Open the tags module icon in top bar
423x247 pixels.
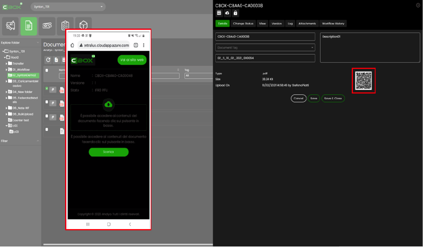pyautogui.click(x=11, y=26)
